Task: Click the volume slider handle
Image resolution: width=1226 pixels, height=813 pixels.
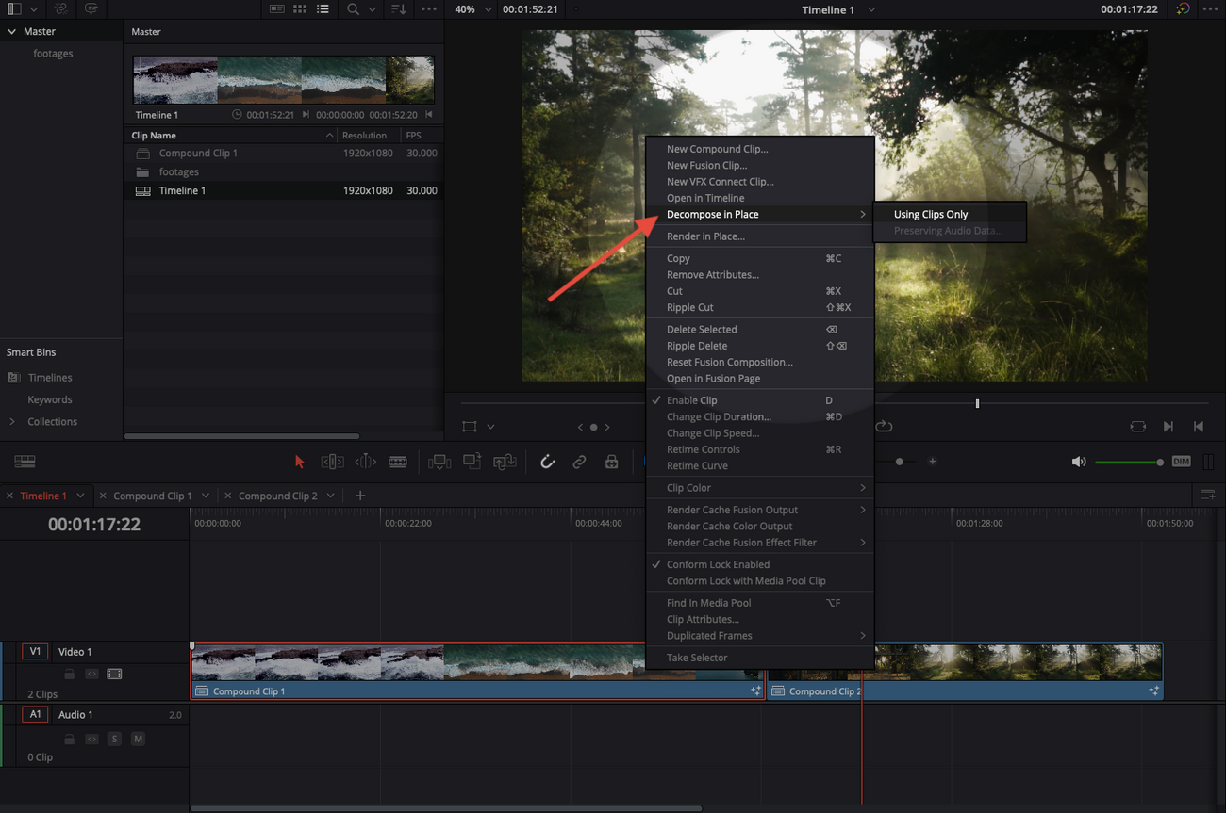Action: click(1159, 462)
